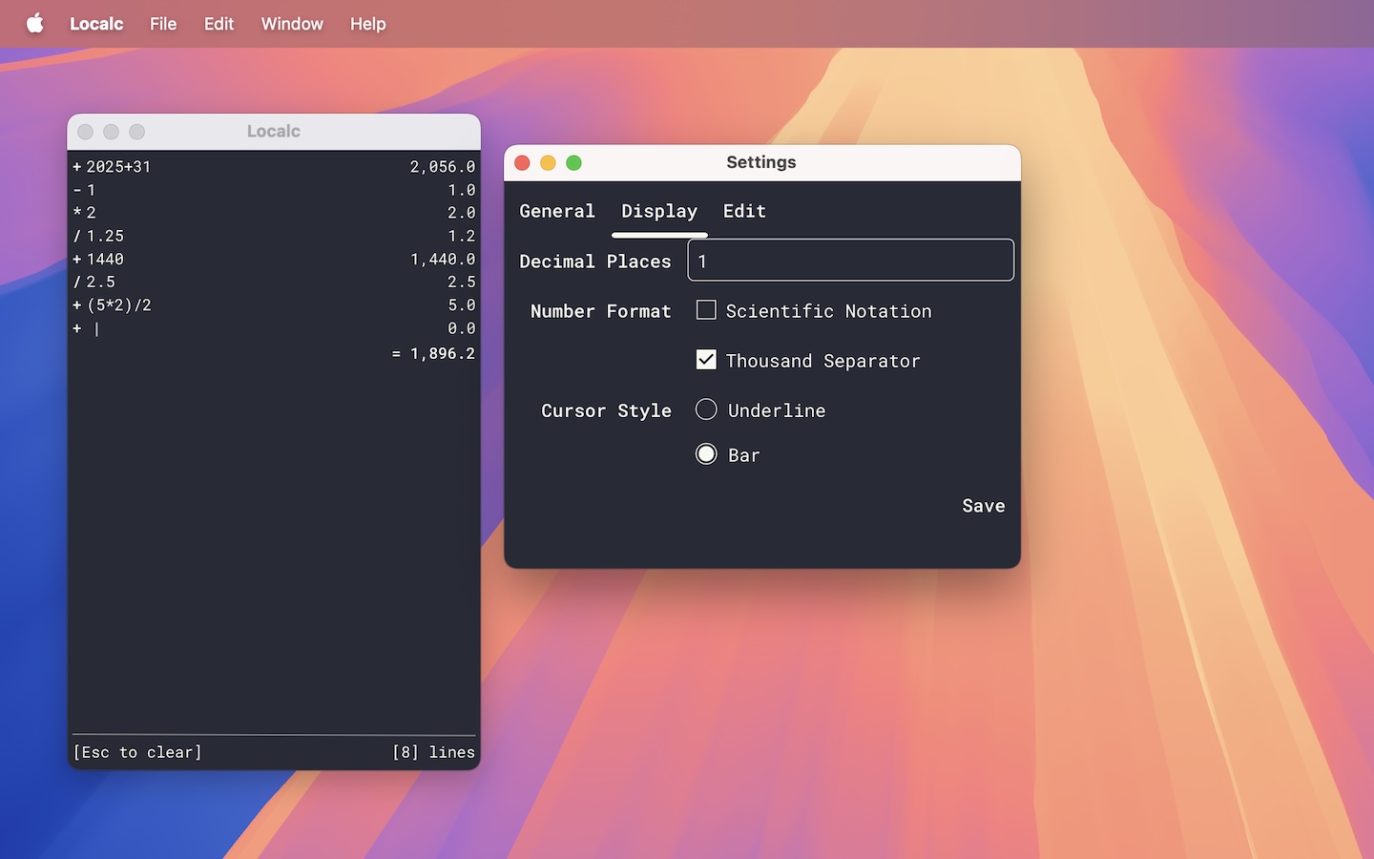1374x859 pixels.
Task: Save the display settings
Action: (x=983, y=506)
